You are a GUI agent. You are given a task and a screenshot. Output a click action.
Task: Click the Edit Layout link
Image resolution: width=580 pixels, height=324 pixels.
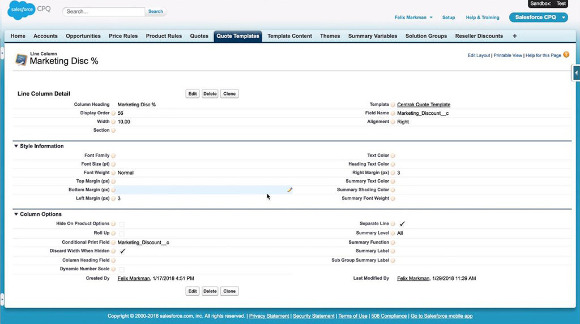coord(478,55)
